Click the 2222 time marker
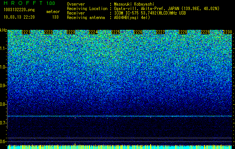Image resolution: width=235 pixels, height=149 pixels. coord(49,32)
